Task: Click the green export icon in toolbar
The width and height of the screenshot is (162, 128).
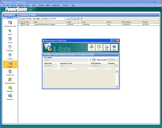Action: click(x=82, y=19)
